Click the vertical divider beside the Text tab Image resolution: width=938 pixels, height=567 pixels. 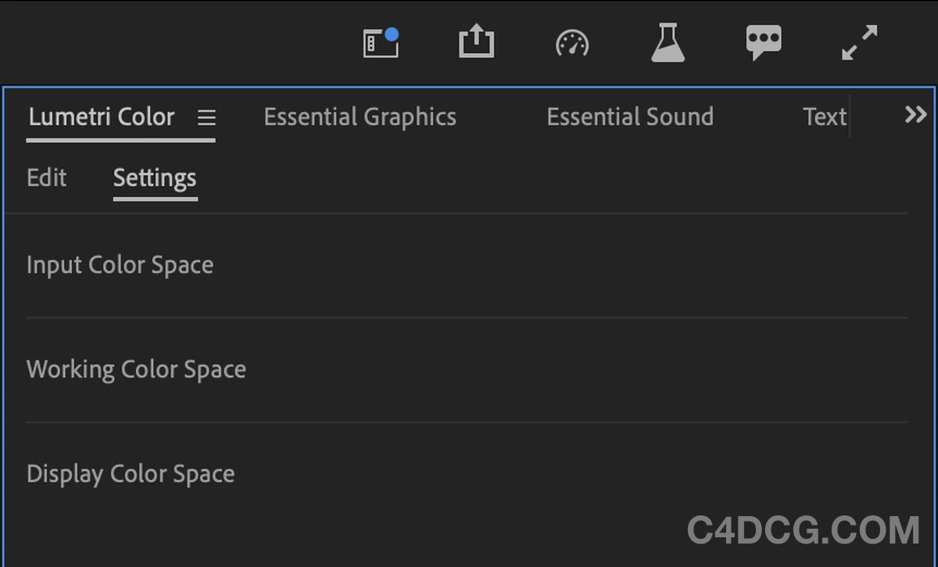(x=850, y=117)
